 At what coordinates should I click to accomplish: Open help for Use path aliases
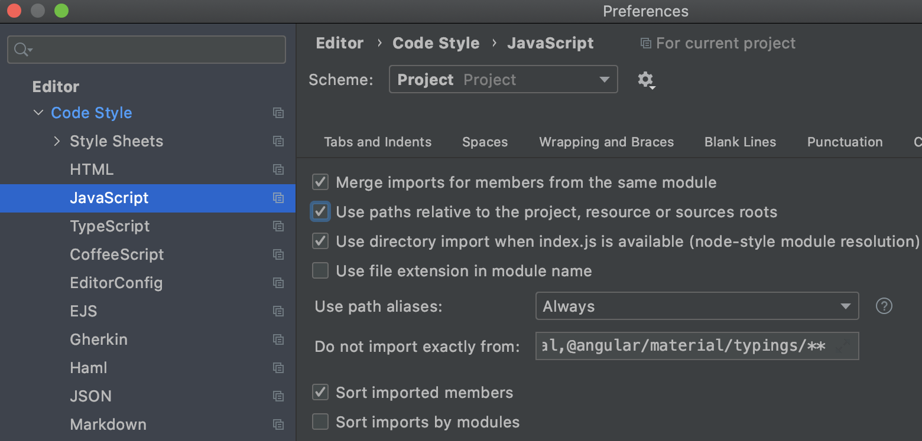[x=884, y=306]
